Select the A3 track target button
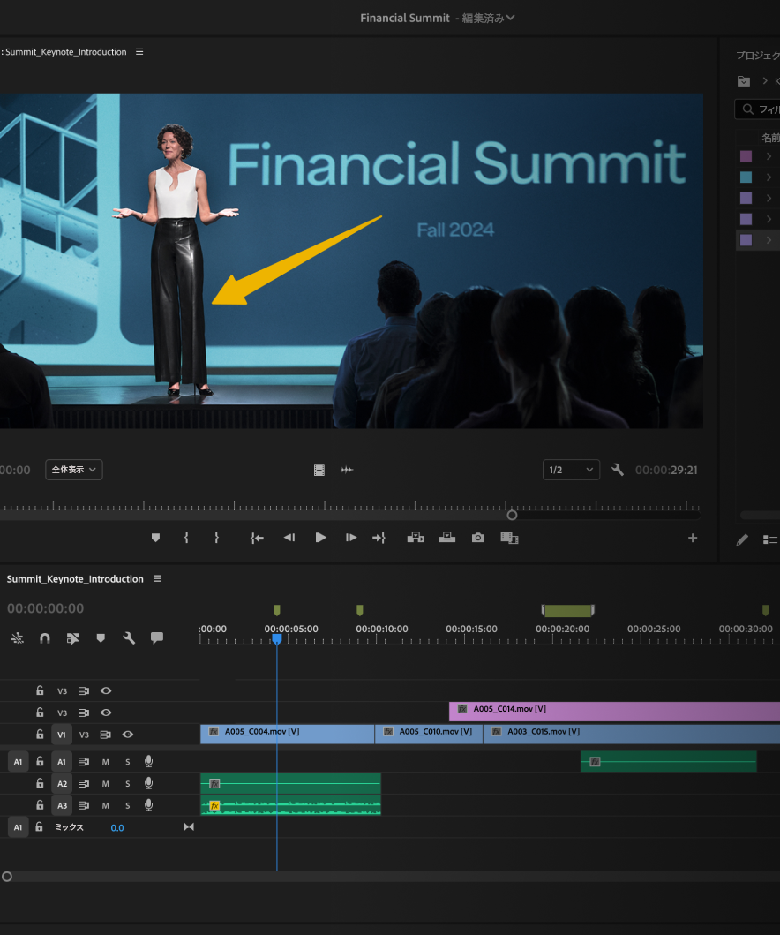 point(62,805)
